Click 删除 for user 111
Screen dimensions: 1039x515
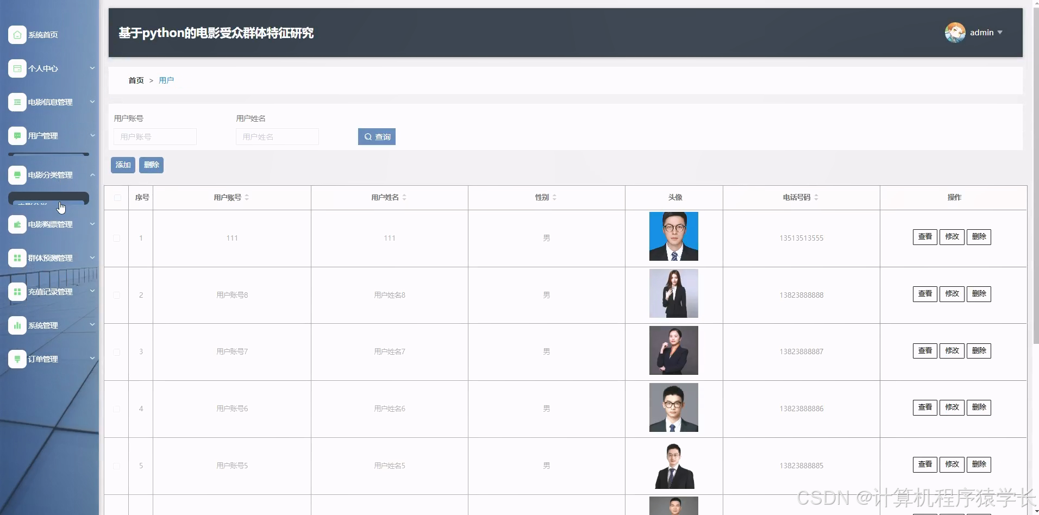click(979, 237)
